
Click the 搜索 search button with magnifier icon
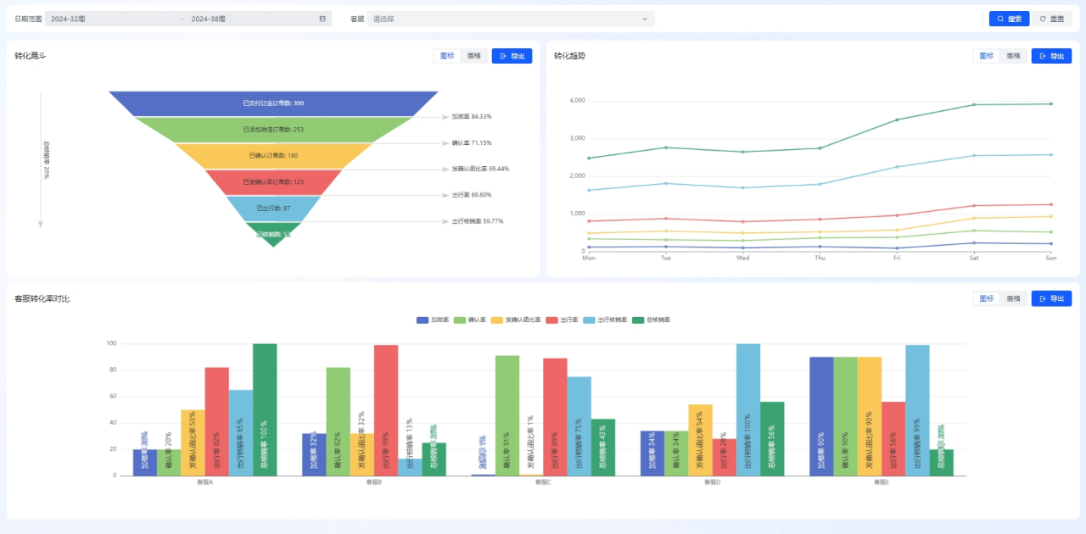[x=1009, y=19]
